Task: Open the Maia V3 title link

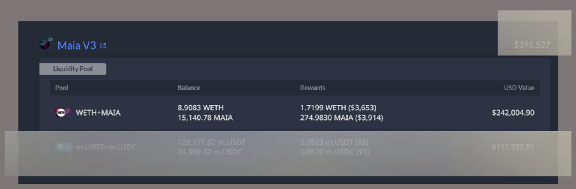Action: pyautogui.click(x=76, y=45)
